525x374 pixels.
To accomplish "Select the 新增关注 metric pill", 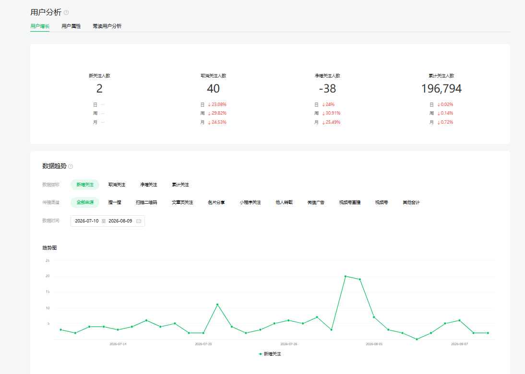I will point(85,185).
